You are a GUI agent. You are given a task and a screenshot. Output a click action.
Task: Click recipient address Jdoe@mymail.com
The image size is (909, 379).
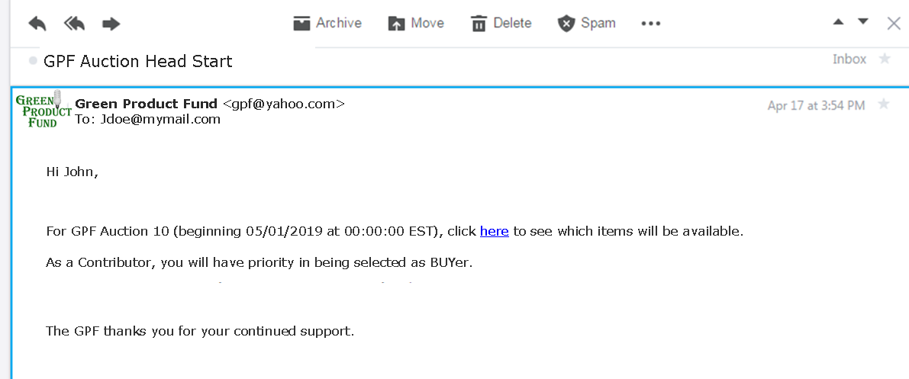coord(160,120)
